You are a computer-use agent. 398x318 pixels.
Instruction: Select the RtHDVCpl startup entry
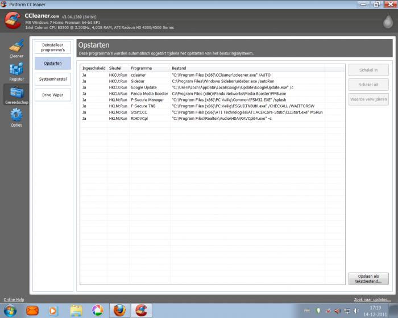pyautogui.click(x=213, y=119)
